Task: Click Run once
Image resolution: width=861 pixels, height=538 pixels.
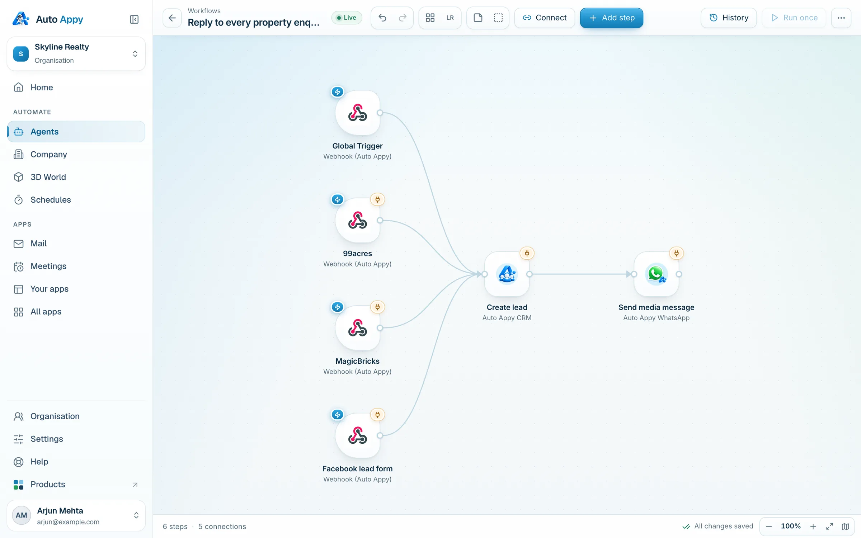Action: tap(794, 18)
